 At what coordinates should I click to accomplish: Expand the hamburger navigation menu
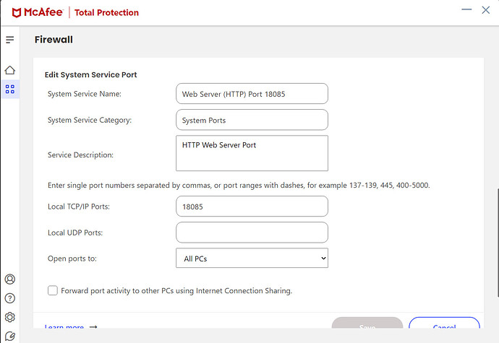(10, 39)
